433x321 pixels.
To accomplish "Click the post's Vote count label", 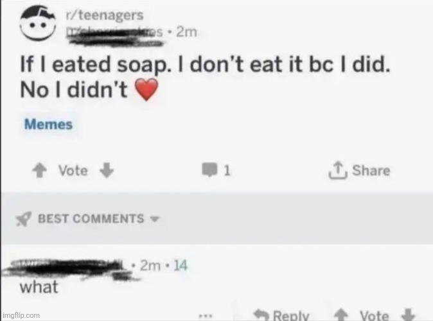I will click(73, 170).
